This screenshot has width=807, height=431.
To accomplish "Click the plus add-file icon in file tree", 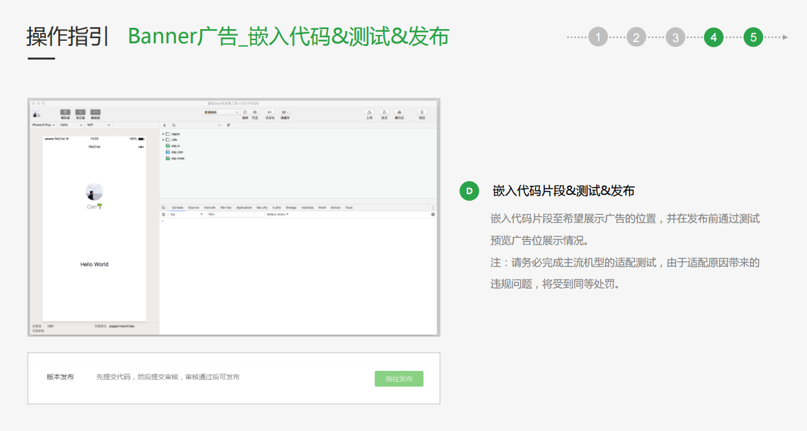I will [164, 126].
